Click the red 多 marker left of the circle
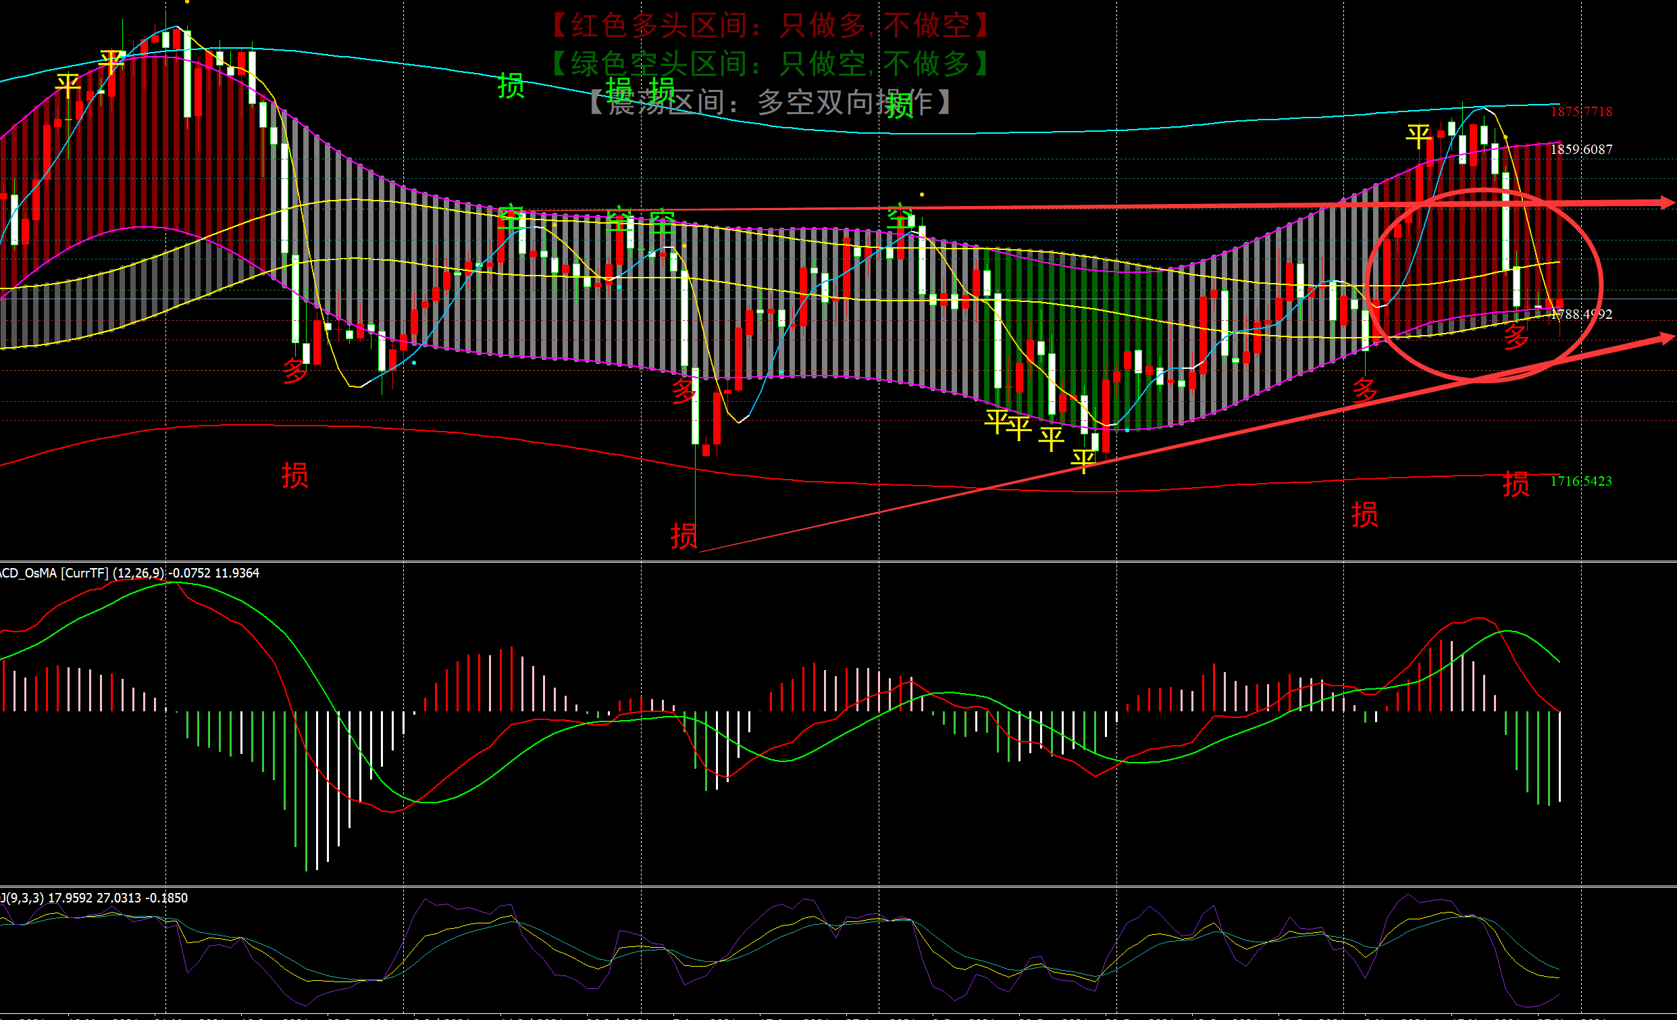The image size is (1677, 1020). 1364,390
